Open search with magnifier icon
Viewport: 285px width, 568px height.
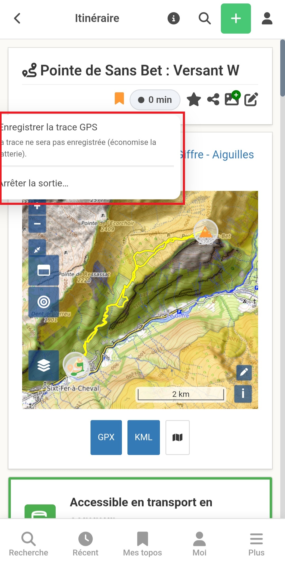[205, 19]
